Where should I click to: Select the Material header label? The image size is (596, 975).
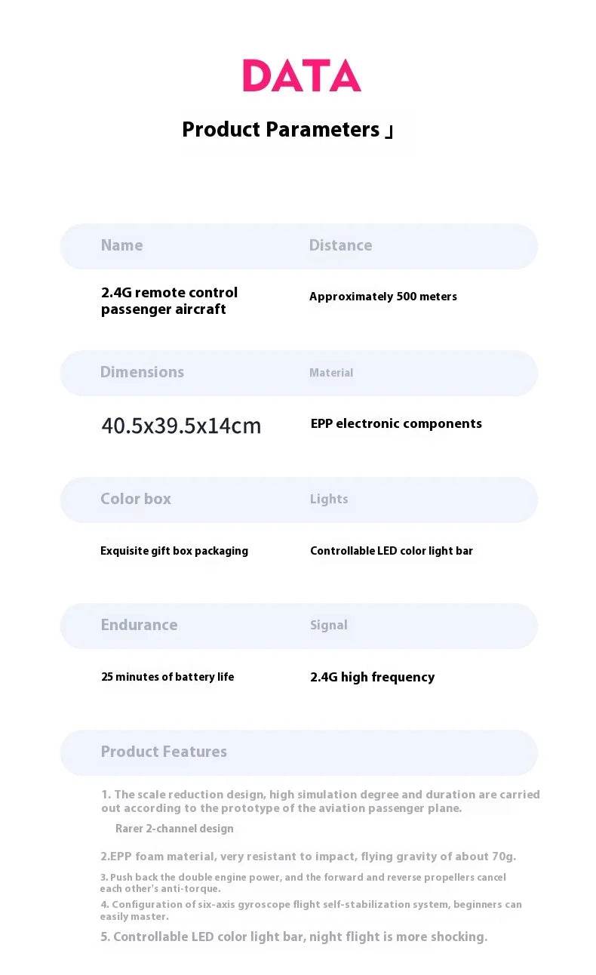click(331, 373)
